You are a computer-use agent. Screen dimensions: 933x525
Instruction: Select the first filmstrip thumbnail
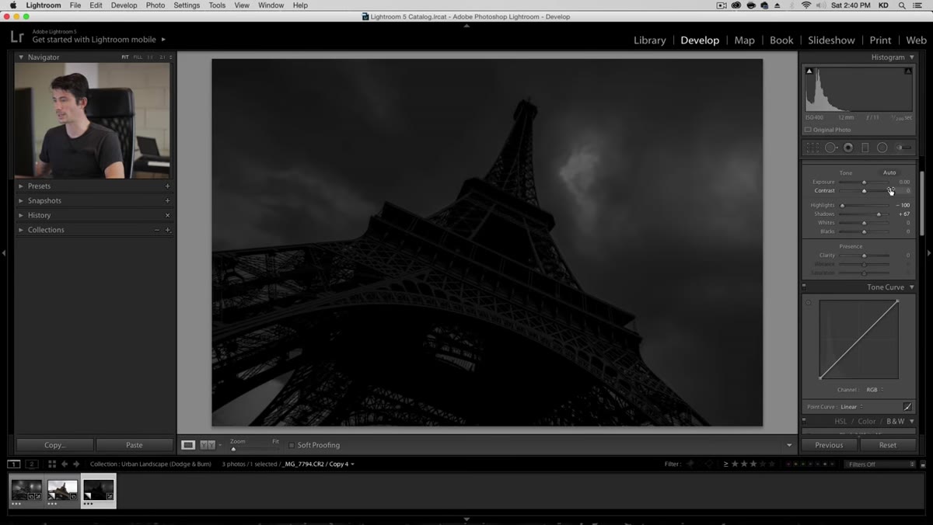pos(26,492)
